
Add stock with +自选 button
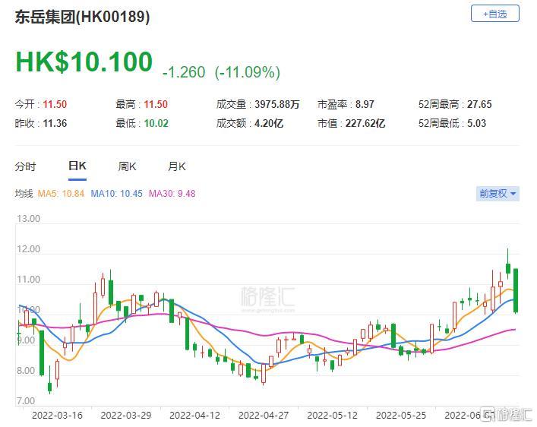tap(495, 14)
